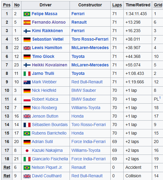Click the UK flag beside David Coulthard
This screenshot has width=163, height=180.
coord(27,176)
